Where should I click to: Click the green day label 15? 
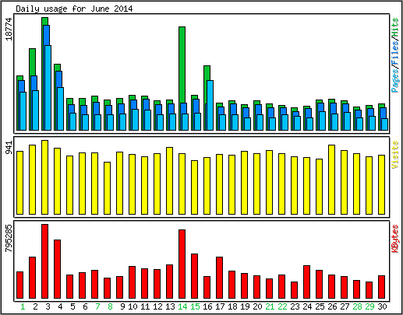pos(195,307)
